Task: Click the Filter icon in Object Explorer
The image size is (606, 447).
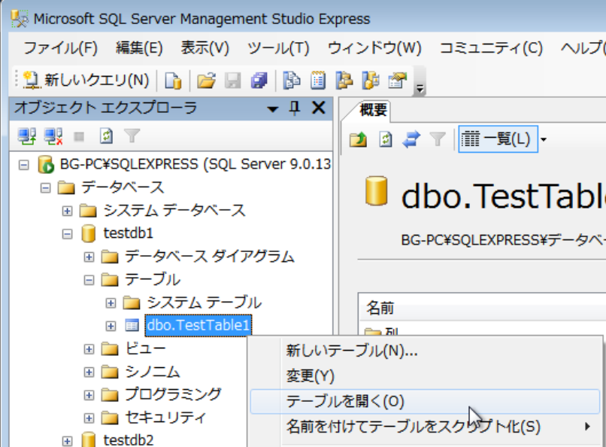Action: tap(132, 136)
